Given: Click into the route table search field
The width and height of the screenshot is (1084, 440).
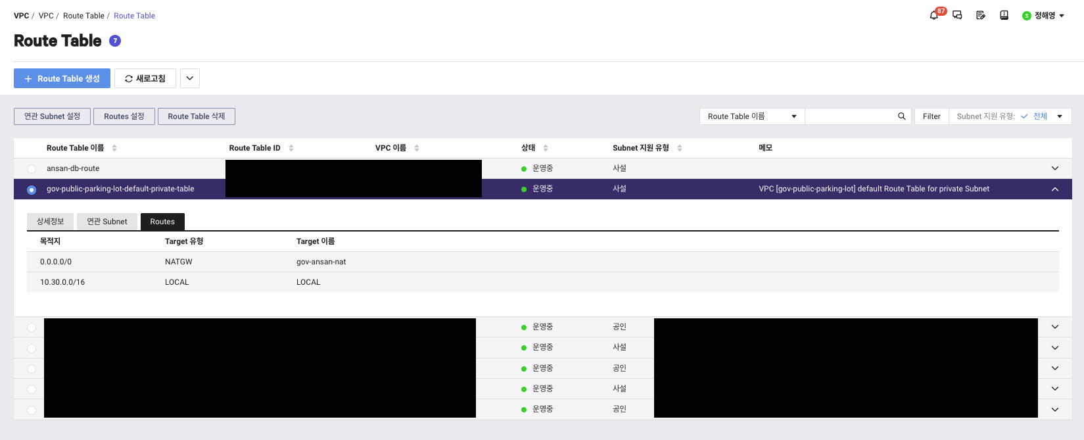Looking at the screenshot, I should (x=849, y=116).
